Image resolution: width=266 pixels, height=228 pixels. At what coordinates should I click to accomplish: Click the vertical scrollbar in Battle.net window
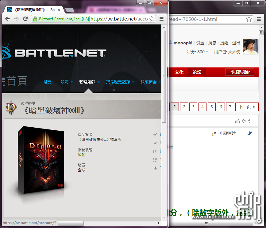point(164,76)
